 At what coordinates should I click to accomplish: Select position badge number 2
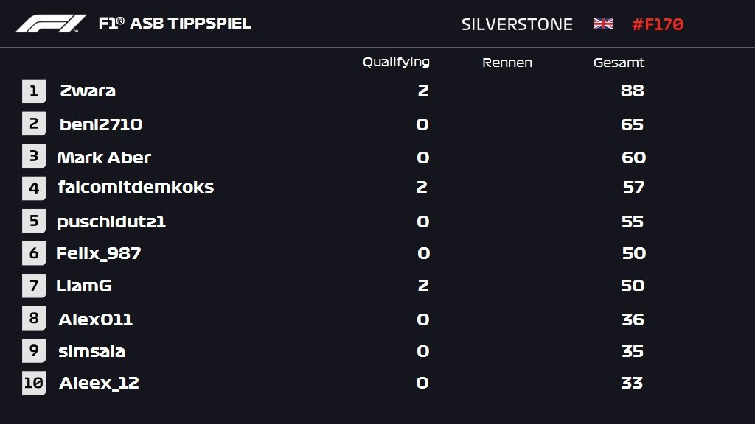click(34, 124)
